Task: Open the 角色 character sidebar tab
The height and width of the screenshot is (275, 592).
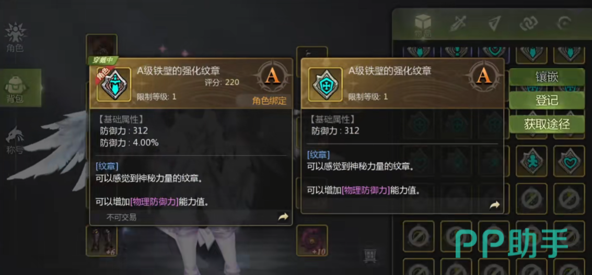Action: 15,38
